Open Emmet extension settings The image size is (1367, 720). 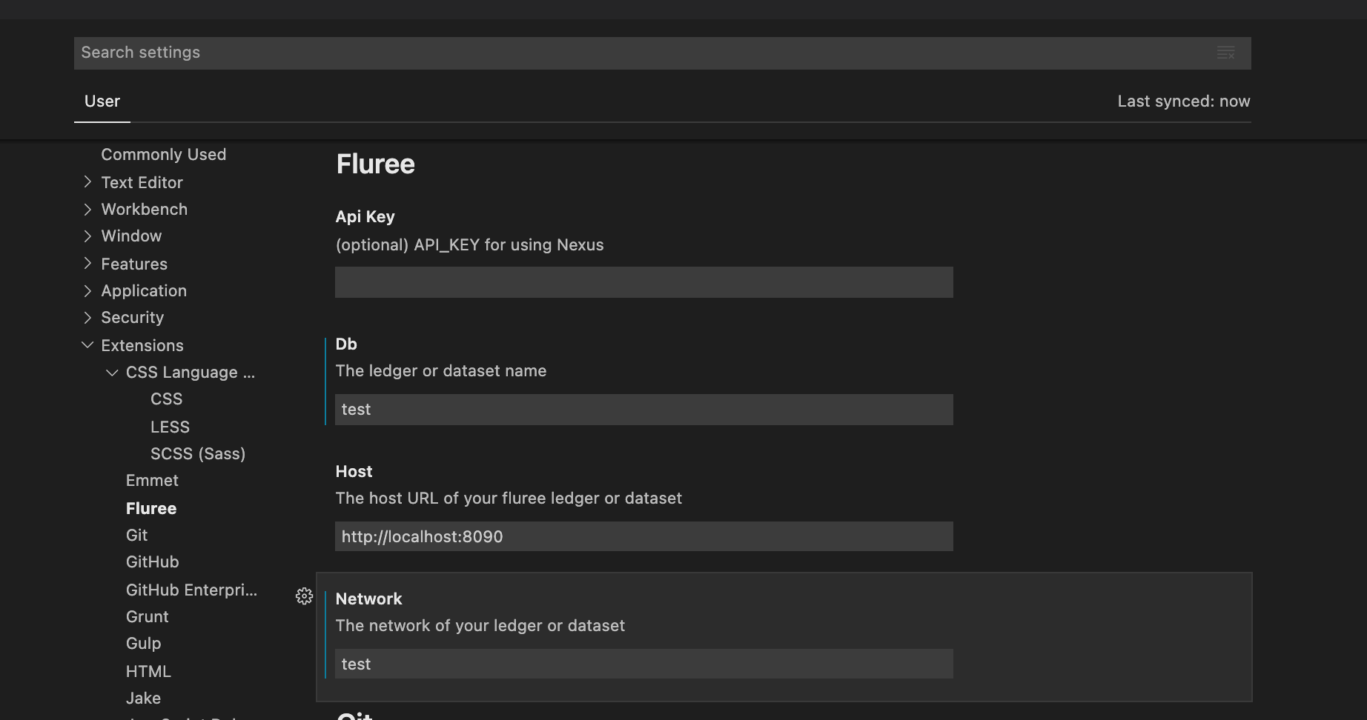(152, 480)
